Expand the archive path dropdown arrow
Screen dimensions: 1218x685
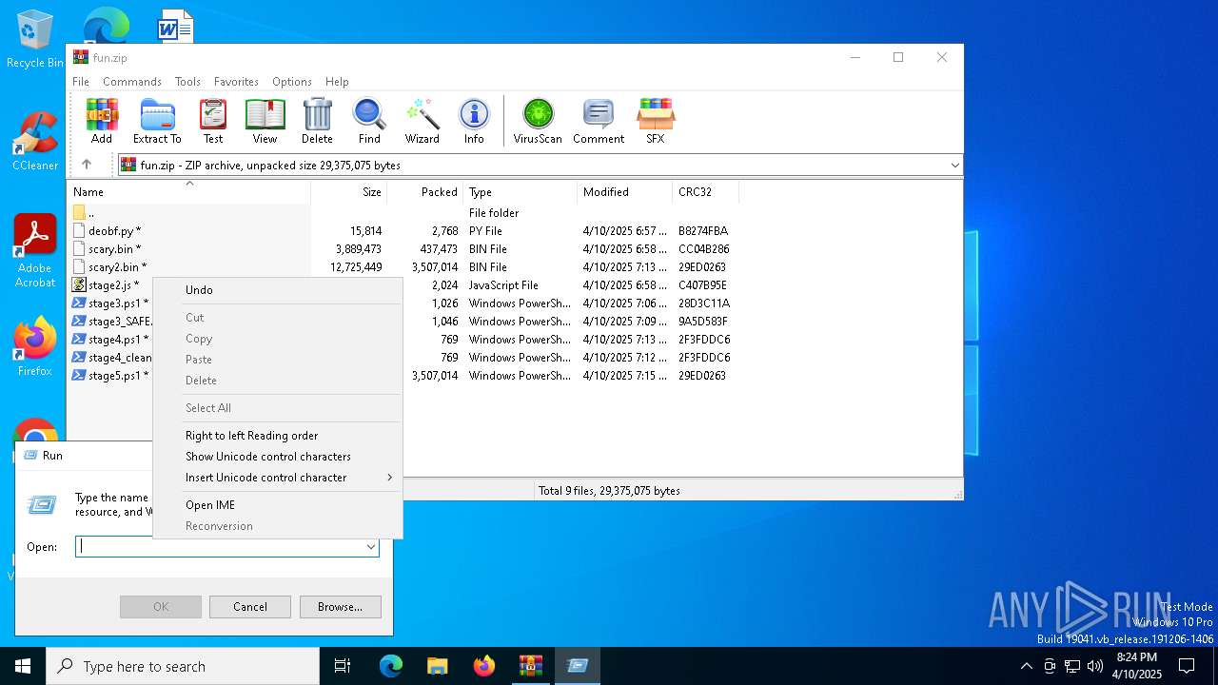(x=954, y=166)
